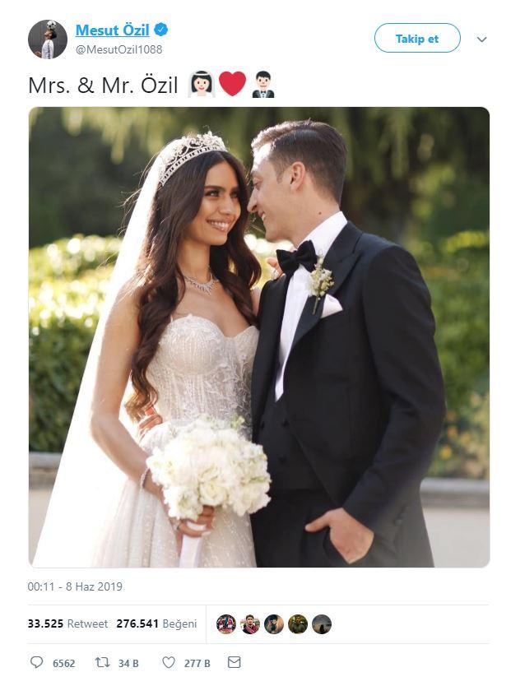Open the @MesutOzil1088 handle
The image size is (511, 686).
[119, 49]
